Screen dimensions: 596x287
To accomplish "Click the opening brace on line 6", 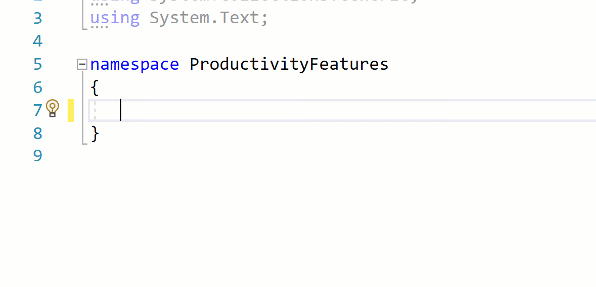I will [x=95, y=88].
